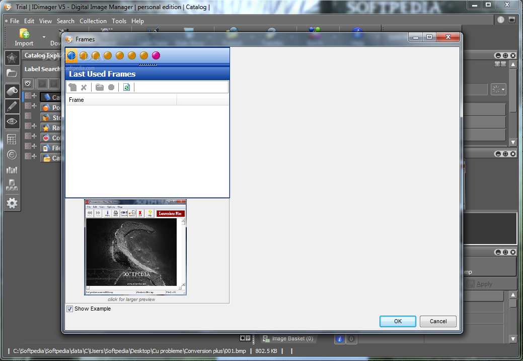The height and width of the screenshot is (361, 523).
Task: Click the info icon right of the menu bar
Action: click(x=501, y=20)
